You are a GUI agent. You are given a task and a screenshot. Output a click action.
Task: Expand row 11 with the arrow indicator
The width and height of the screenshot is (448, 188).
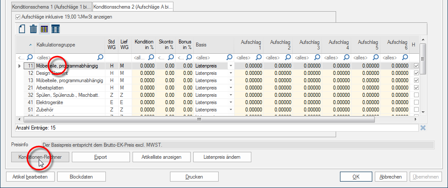19,66
